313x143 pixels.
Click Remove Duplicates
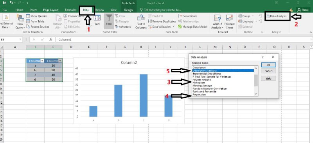click(x=162, y=21)
